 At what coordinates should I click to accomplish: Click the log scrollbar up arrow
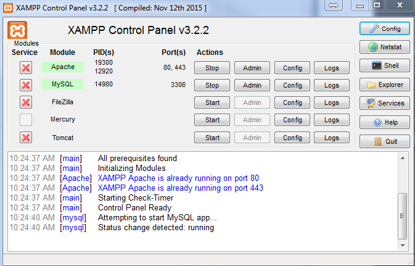click(x=403, y=158)
